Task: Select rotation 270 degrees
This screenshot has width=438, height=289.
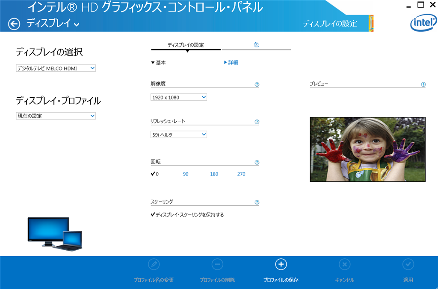Action: [x=241, y=174]
